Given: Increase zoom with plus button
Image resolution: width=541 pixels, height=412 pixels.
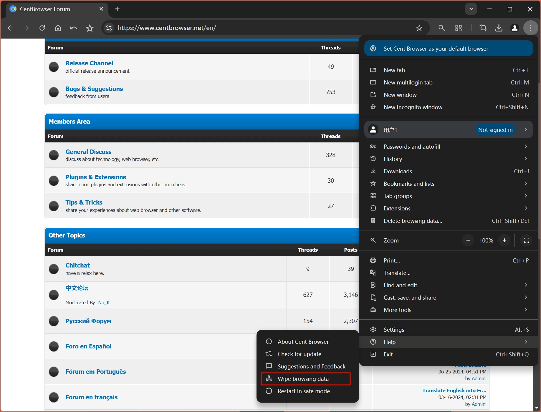Looking at the screenshot, I should coord(504,240).
